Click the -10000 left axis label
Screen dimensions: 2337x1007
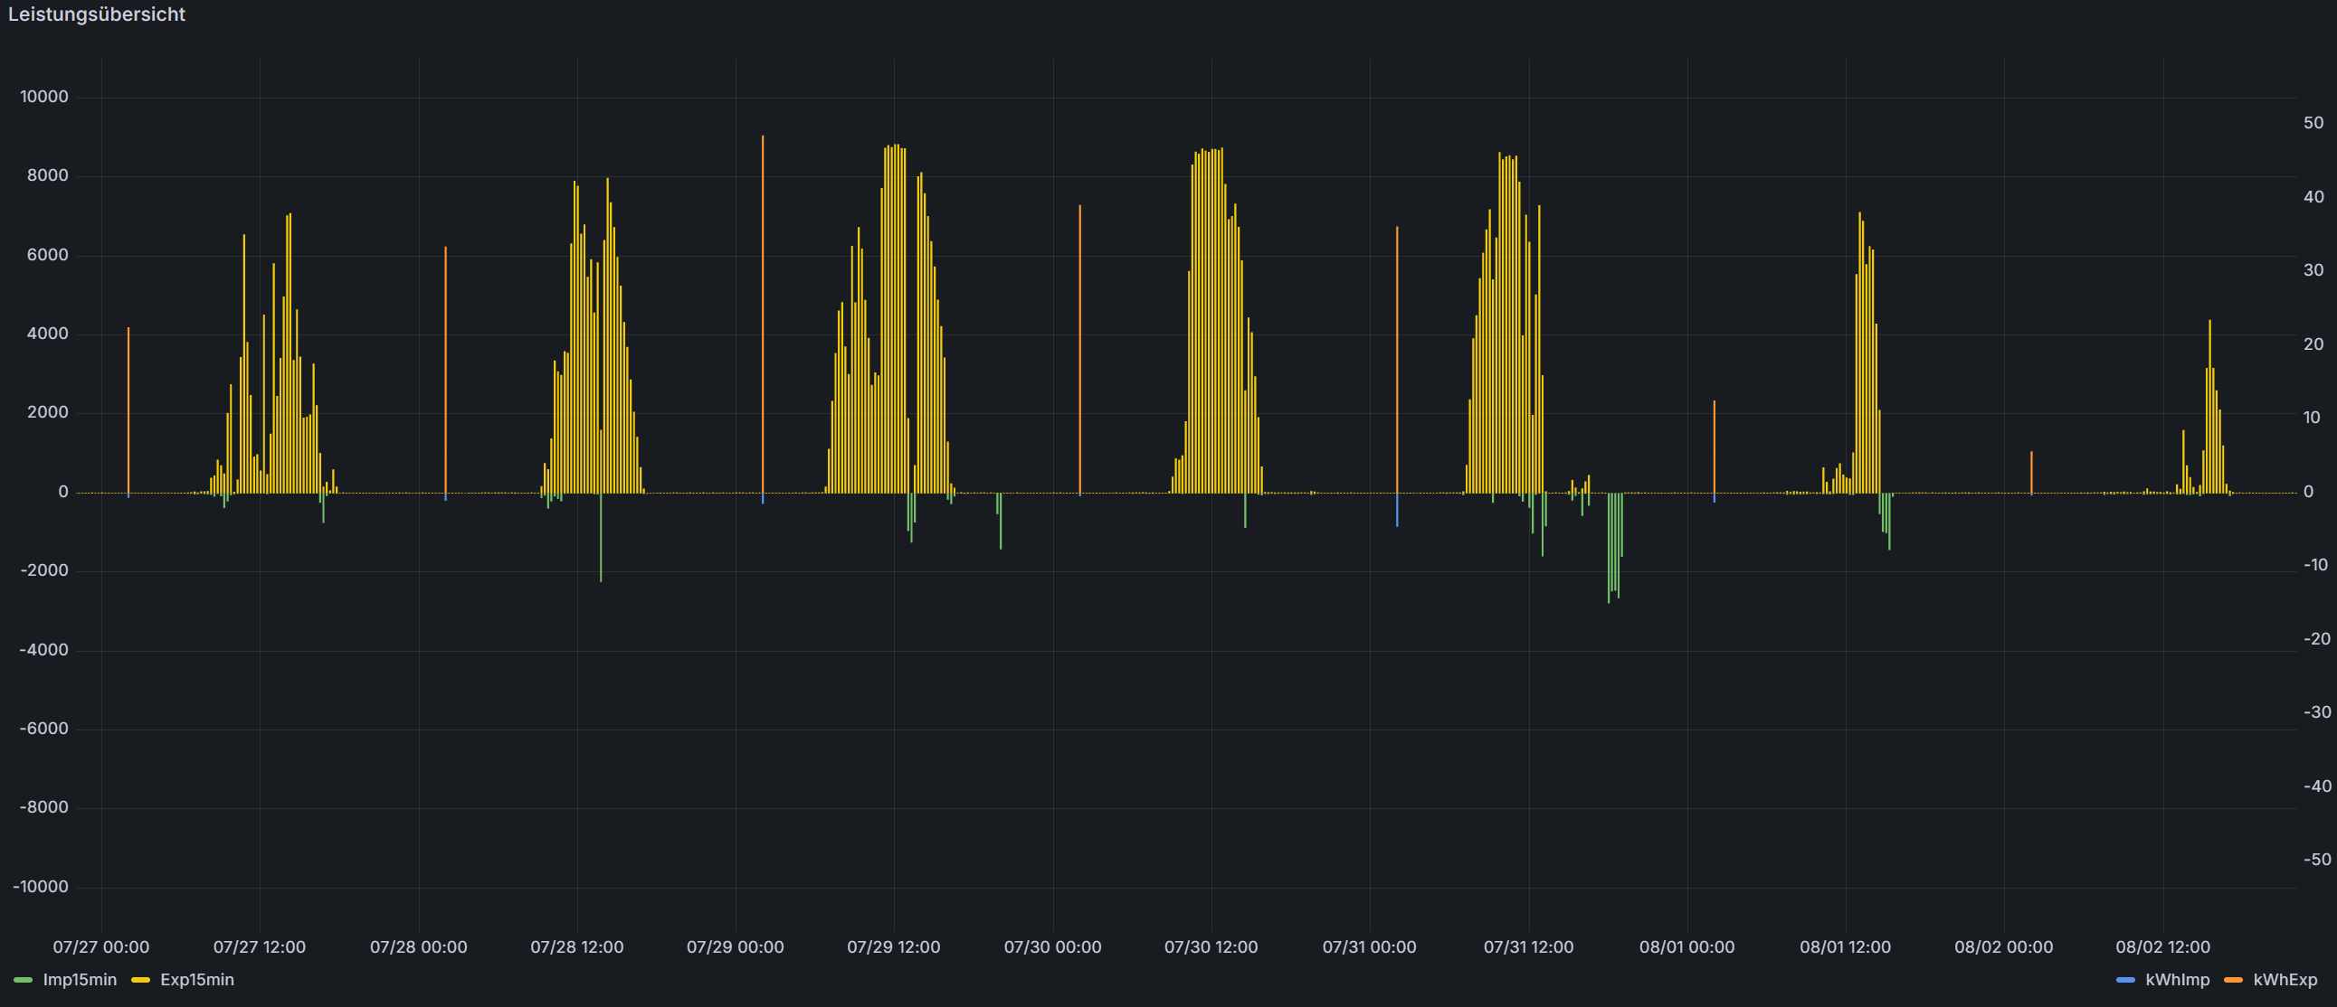point(41,887)
